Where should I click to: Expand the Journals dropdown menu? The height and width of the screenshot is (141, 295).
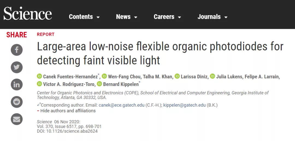click(x=213, y=17)
